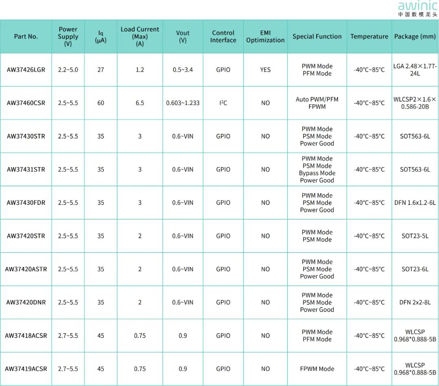This screenshot has width=439, height=386.
Task: Click 2.5~5.5 supply in AW37420ASTR row
Action: tap(68, 269)
